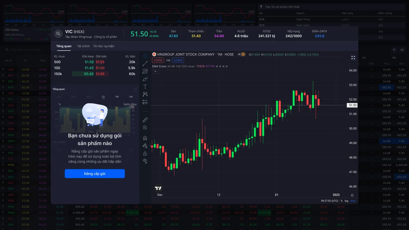The height and width of the screenshot is (230, 409).
Task: Click the 2023 date label on time axis
Action: pos(336,195)
